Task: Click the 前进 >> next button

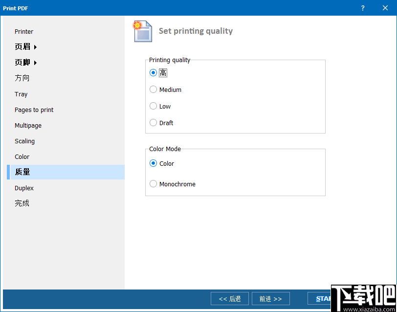Action: [x=270, y=298]
